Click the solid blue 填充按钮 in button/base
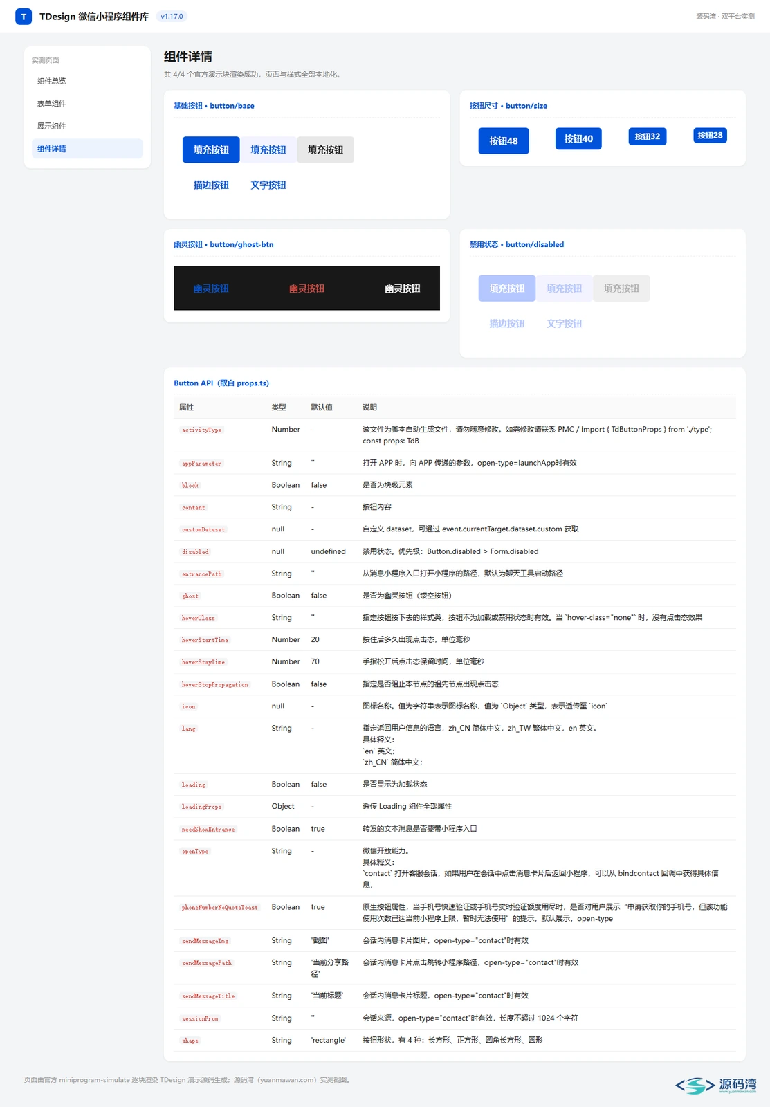 point(211,149)
